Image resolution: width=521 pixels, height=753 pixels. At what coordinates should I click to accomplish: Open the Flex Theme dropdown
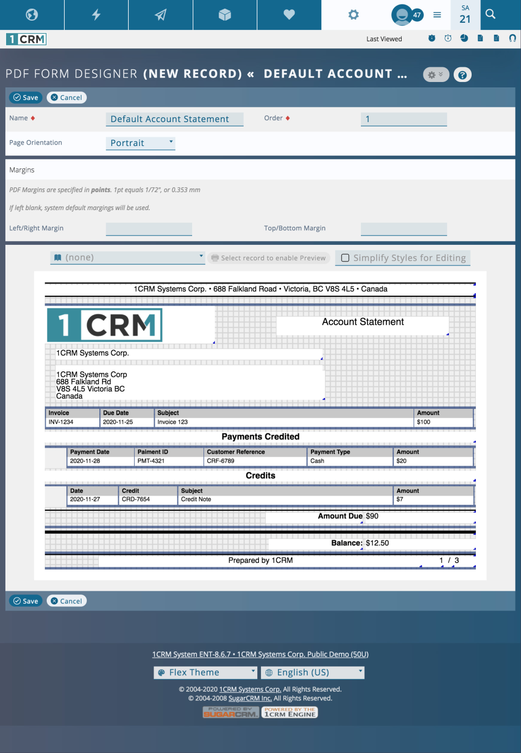pyautogui.click(x=206, y=673)
